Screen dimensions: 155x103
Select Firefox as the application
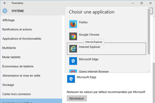(106, 24)
